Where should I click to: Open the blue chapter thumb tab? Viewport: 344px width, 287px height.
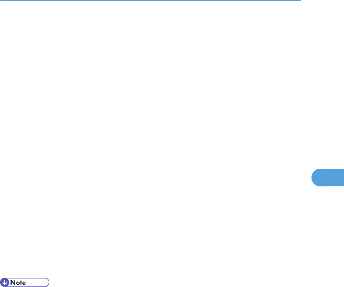(328, 177)
